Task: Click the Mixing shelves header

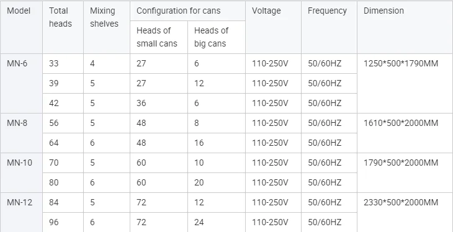Action: 107,27
